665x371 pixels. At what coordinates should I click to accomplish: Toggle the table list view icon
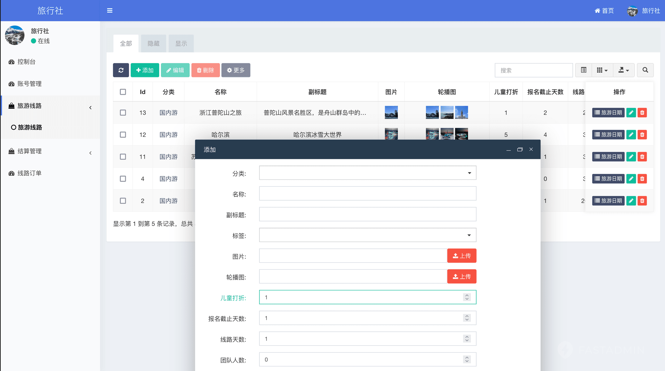(x=583, y=70)
